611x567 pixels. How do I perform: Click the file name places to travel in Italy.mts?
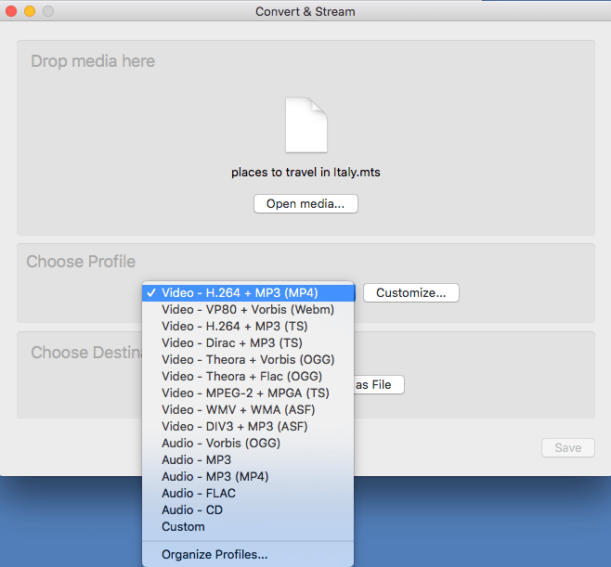point(305,172)
